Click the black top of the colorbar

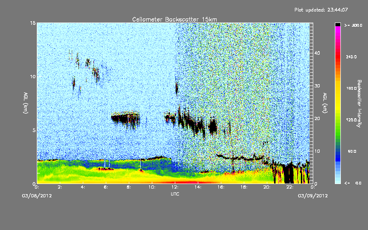tap(338, 24)
